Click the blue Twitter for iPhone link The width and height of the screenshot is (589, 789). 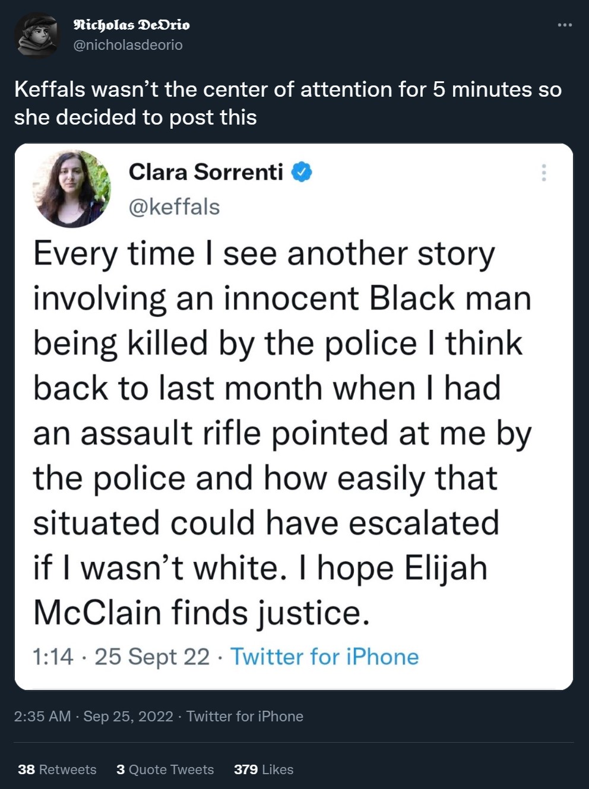(x=324, y=657)
